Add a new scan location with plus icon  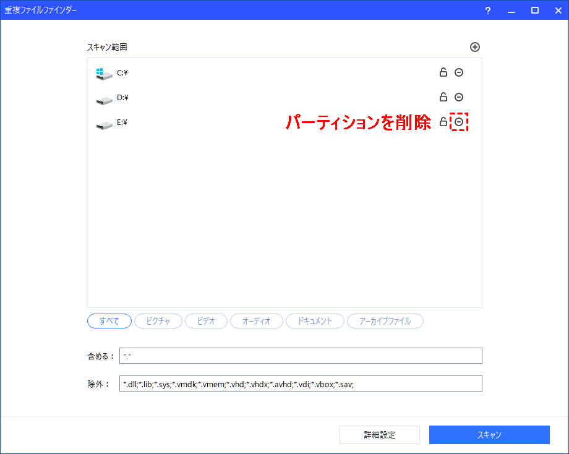(x=474, y=47)
